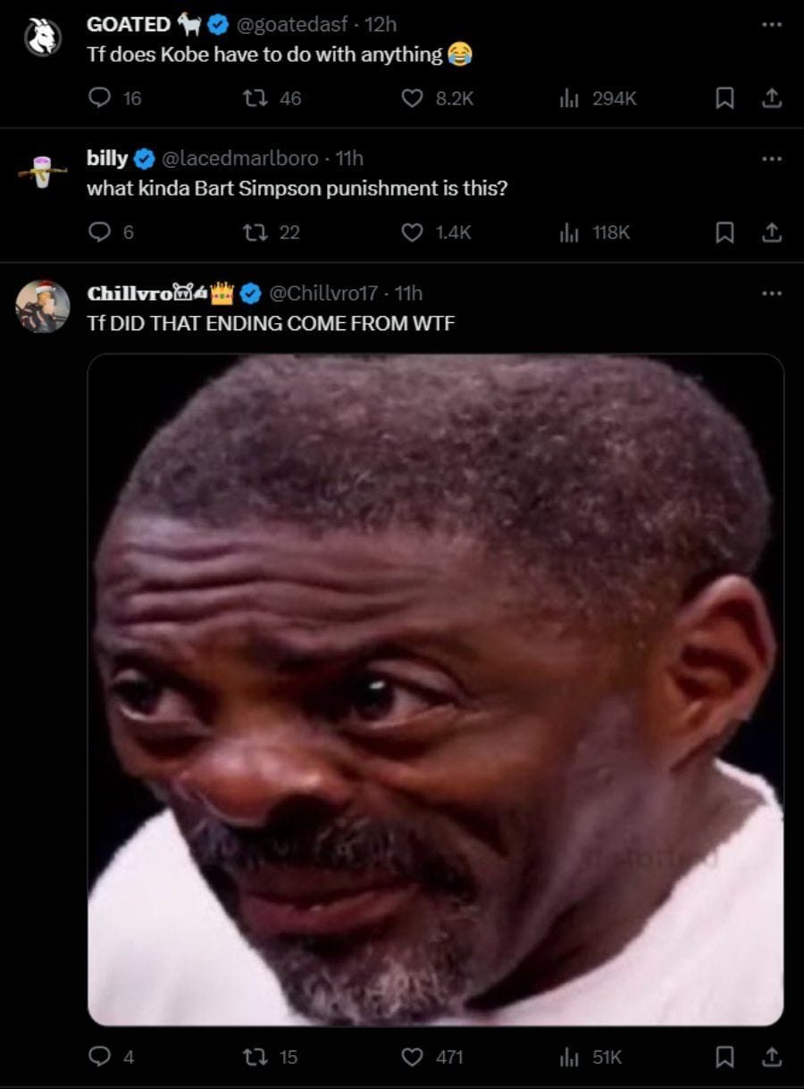
Task: Bookmark GOATED's tweet
Action: coord(724,98)
